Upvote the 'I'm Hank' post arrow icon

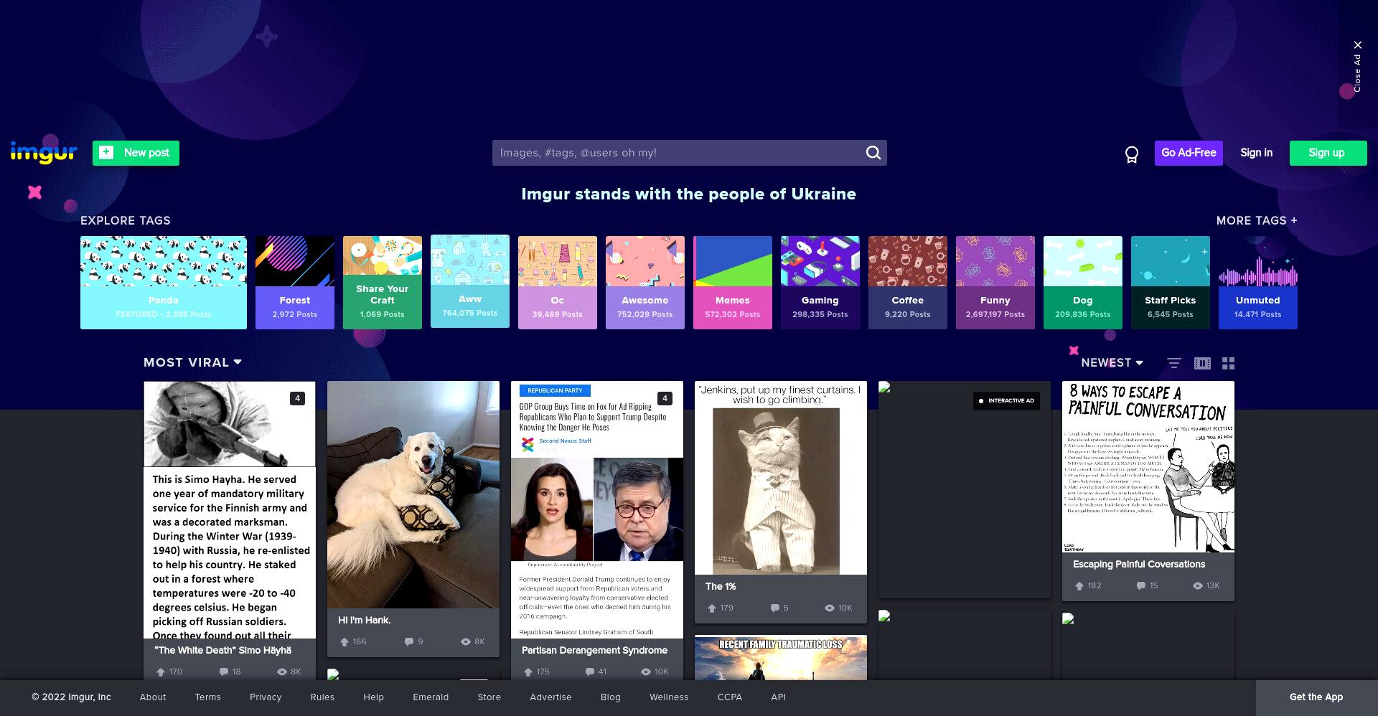pyautogui.click(x=344, y=642)
